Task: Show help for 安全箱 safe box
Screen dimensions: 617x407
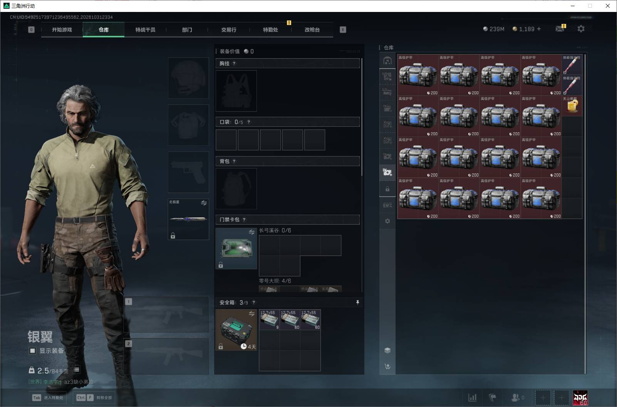Action: click(x=253, y=303)
